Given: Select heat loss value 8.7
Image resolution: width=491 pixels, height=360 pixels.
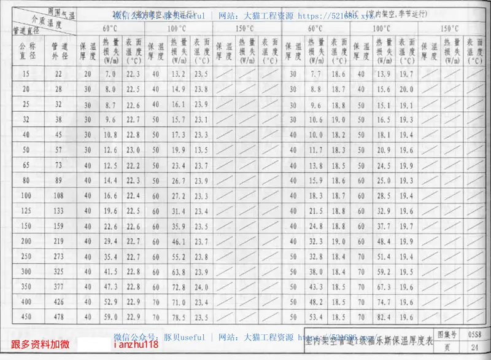Looking at the screenshot, I should pos(110,104).
